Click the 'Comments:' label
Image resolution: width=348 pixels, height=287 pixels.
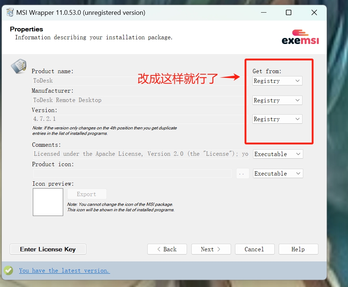46,145
